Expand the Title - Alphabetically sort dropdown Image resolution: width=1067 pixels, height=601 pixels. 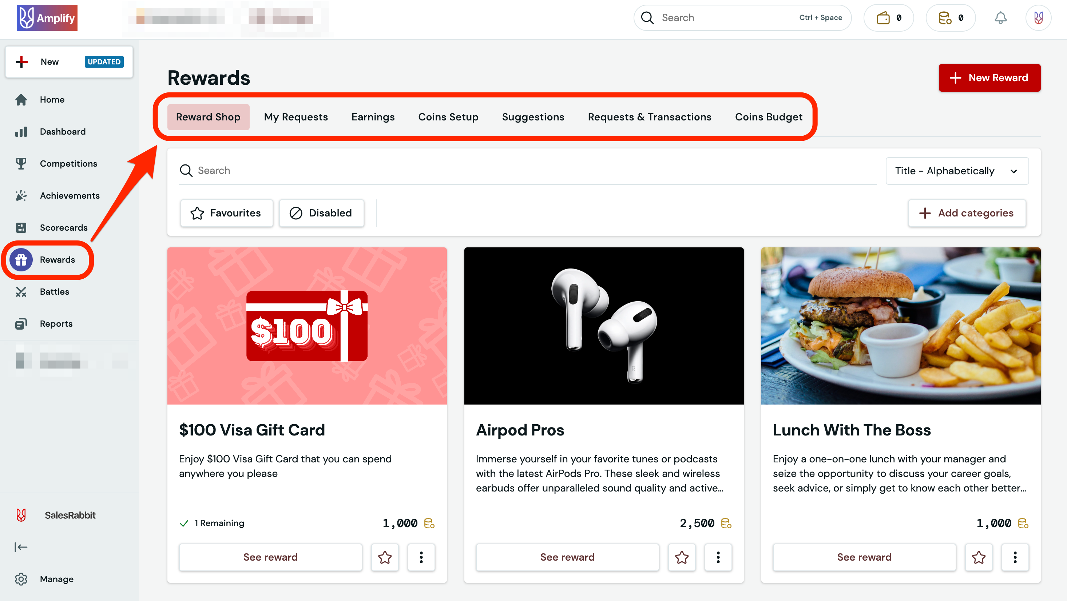(957, 171)
